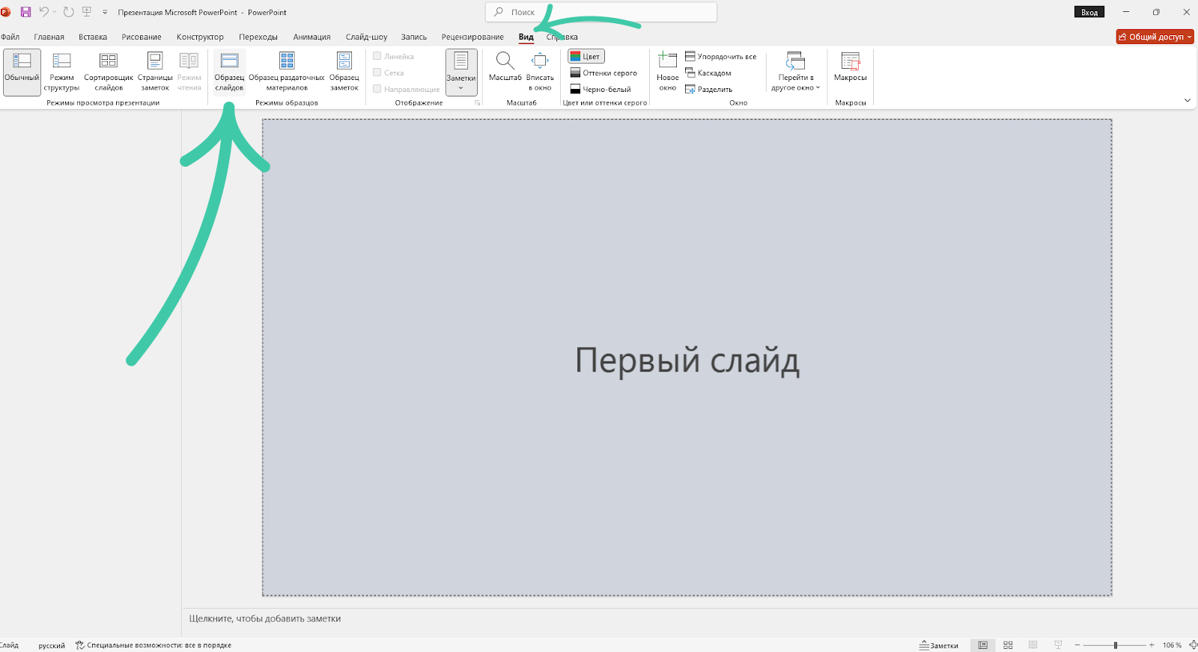1198x652 pixels.
Task: Expand Перейти в другое окно dropdown
Action: point(796,73)
